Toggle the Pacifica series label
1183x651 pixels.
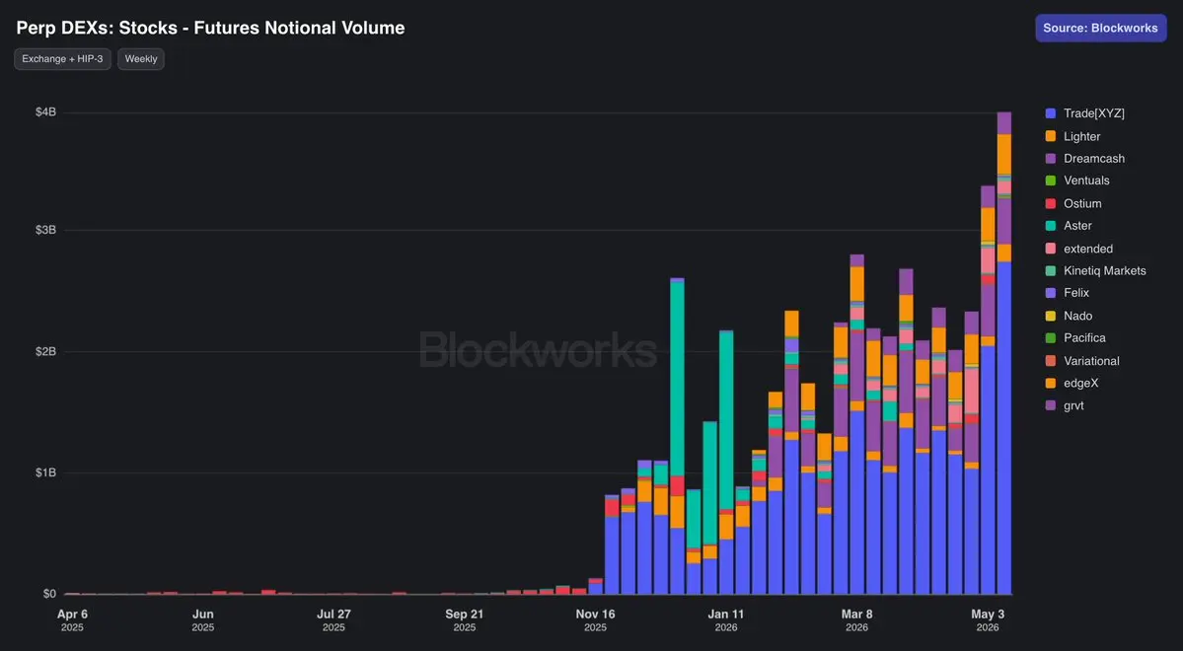(x=1085, y=338)
